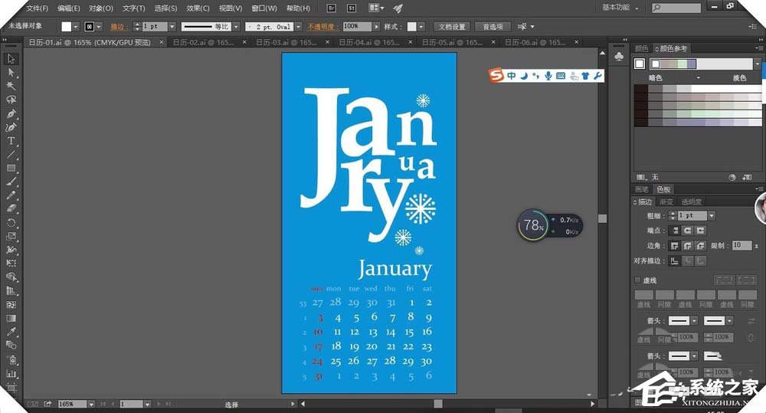Click the Sogou 中 language toggle
Screen dimensions: 766x413
511,76
